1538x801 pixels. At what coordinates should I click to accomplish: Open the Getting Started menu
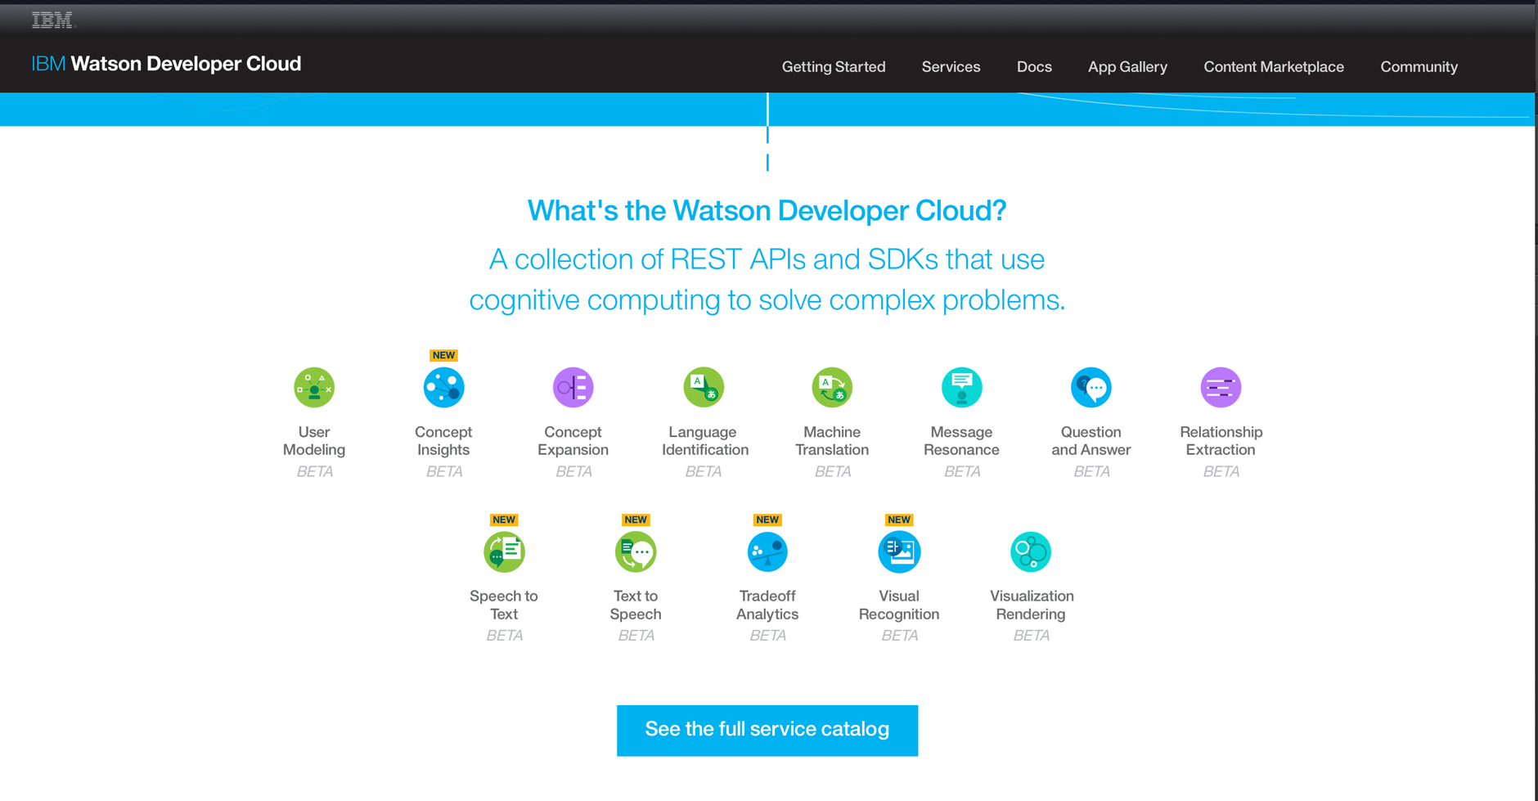pyautogui.click(x=834, y=67)
